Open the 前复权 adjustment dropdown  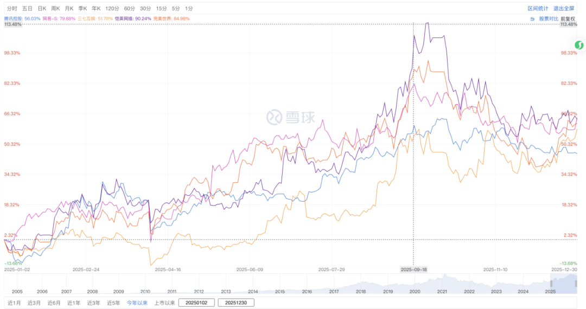[568, 18]
